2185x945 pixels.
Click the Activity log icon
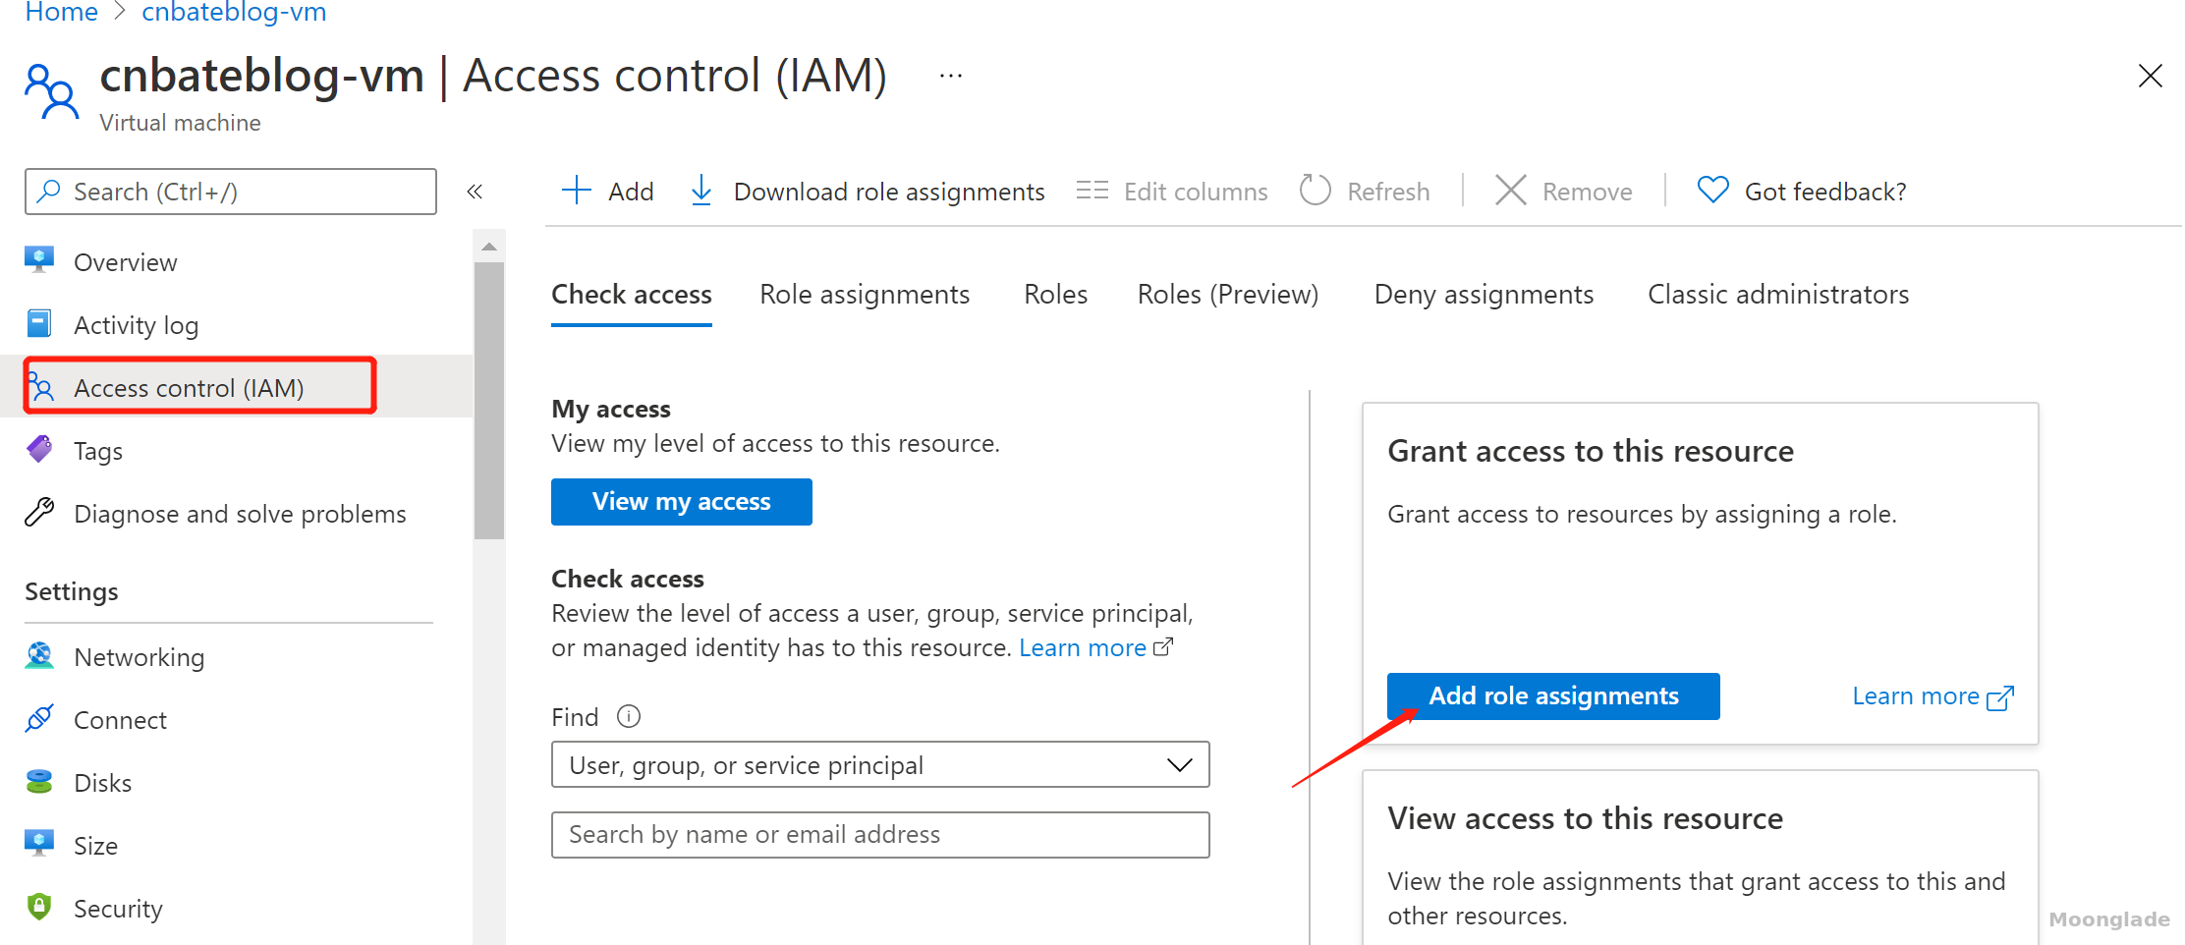click(39, 323)
